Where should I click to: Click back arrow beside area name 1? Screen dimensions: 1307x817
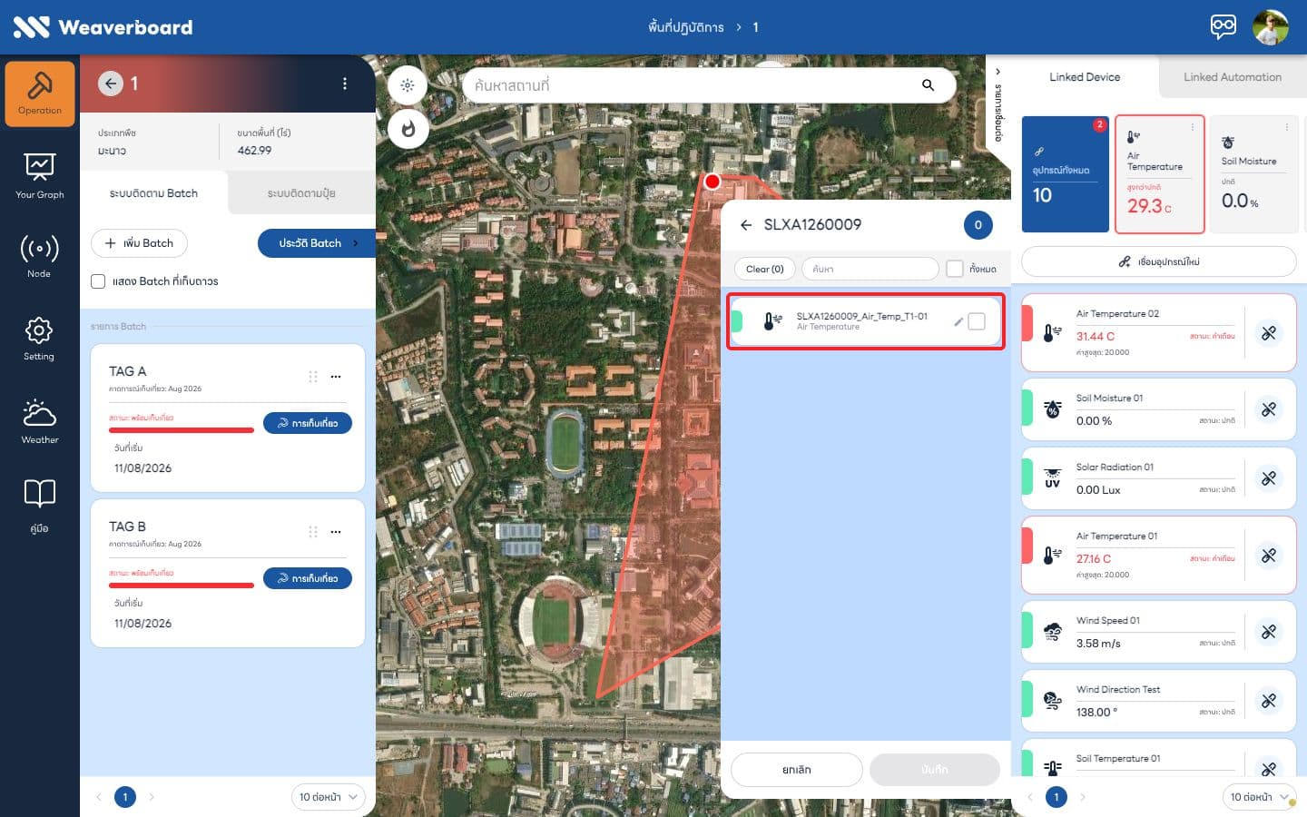coord(110,84)
